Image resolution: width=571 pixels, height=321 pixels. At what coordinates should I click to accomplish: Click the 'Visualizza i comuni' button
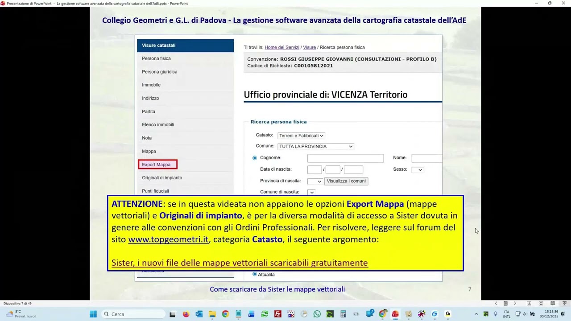pyautogui.click(x=346, y=181)
